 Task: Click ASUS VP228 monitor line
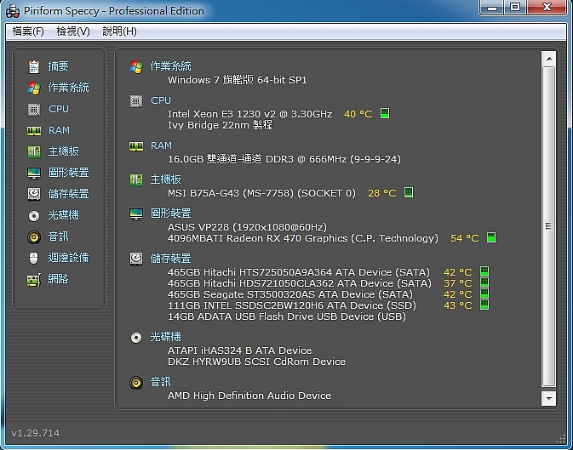click(247, 227)
